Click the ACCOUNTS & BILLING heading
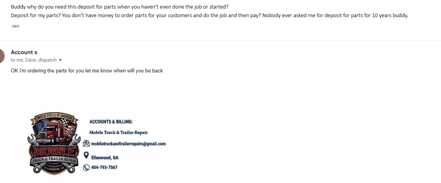Viewport: 441px width, 183px height. click(x=111, y=121)
